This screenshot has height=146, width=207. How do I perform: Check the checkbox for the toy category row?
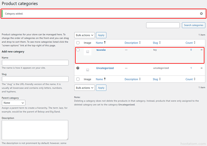coord(78,50)
